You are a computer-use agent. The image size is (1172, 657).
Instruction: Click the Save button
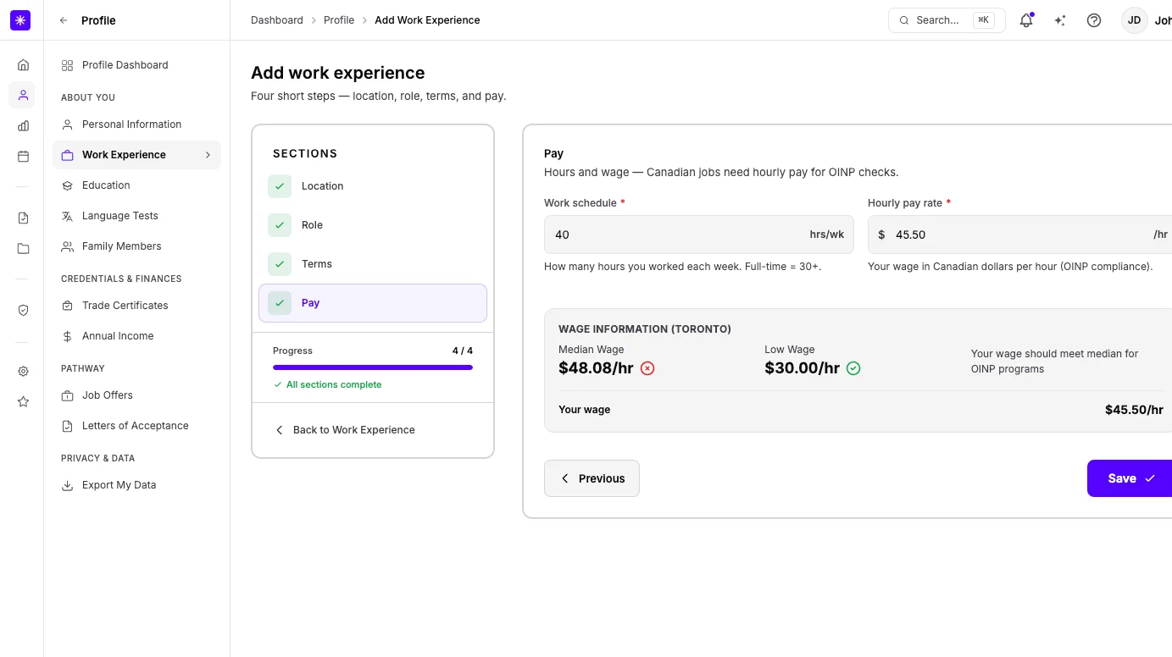pos(1130,478)
